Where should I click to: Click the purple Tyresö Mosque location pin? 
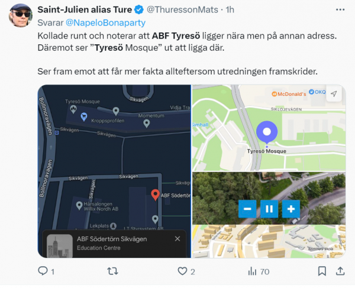pyautogui.click(x=267, y=132)
